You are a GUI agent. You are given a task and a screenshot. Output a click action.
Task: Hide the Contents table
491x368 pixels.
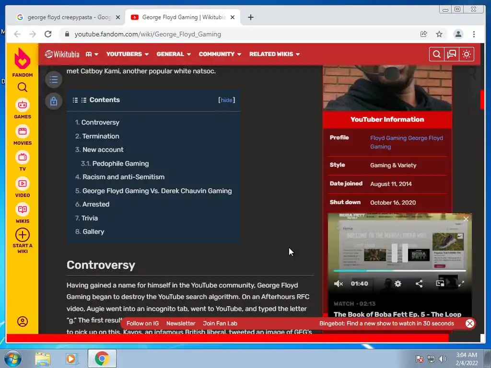point(226,100)
